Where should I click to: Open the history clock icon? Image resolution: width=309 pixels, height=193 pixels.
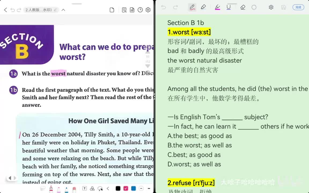140,10
